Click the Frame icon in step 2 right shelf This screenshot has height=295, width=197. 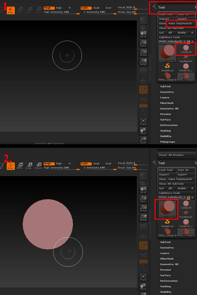point(143,278)
